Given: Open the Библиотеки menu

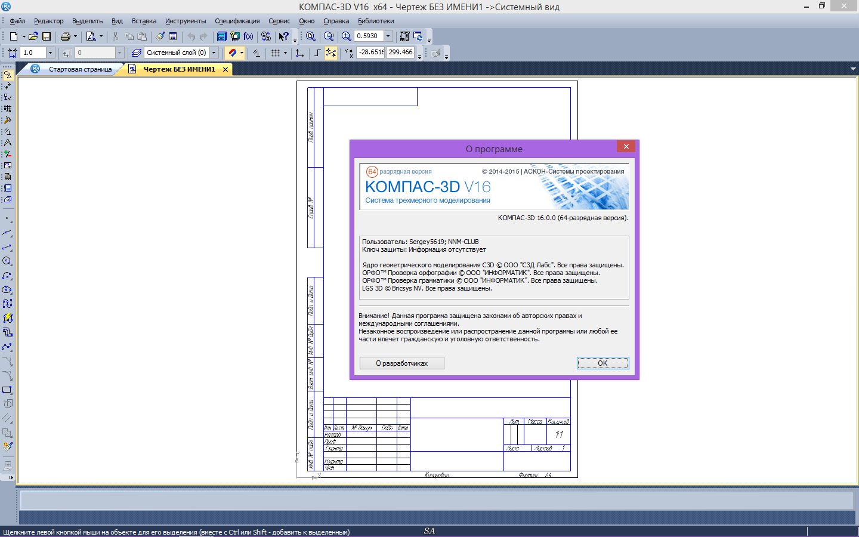Looking at the screenshot, I should (376, 21).
